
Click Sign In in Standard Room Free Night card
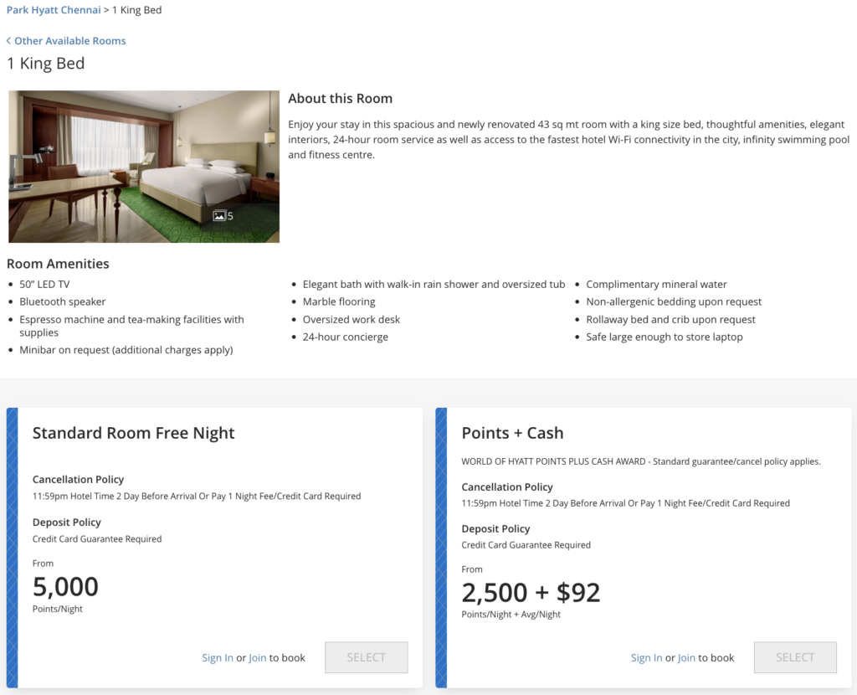218,657
